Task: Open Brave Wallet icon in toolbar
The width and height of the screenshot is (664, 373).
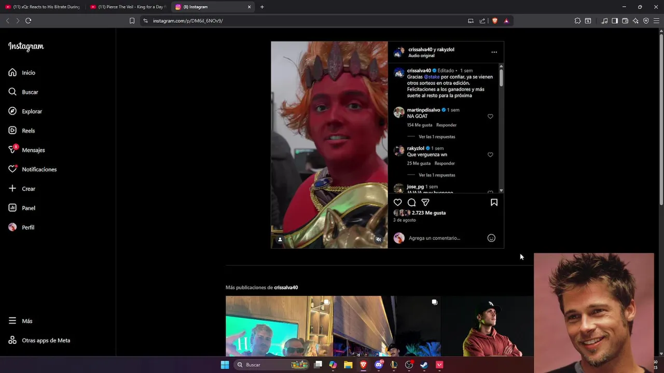Action: (x=625, y=21)
